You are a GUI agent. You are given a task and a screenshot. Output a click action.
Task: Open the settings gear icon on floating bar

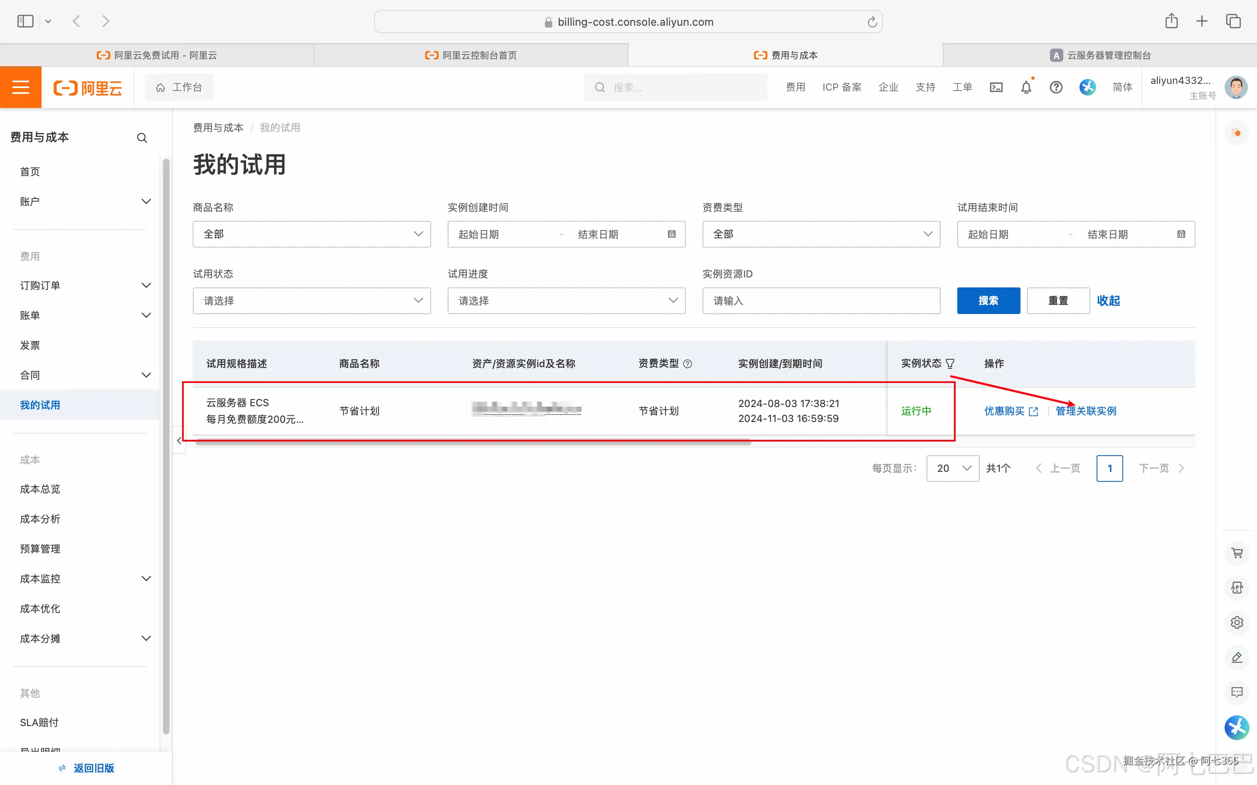[1237, 623]
